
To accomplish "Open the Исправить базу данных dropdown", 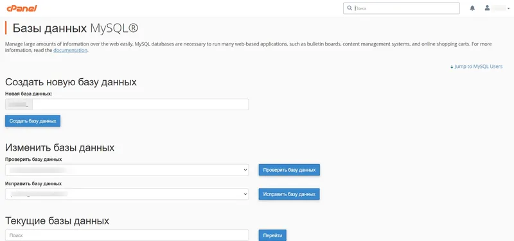I will point(127,194).
